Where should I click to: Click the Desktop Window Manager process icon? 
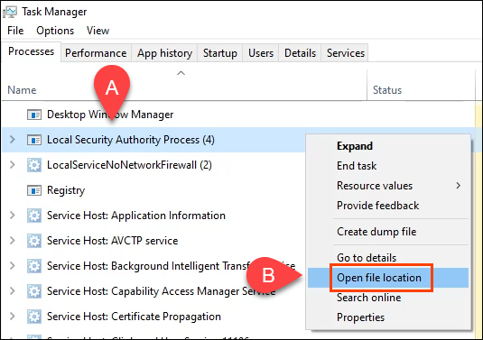click(34, 115)
